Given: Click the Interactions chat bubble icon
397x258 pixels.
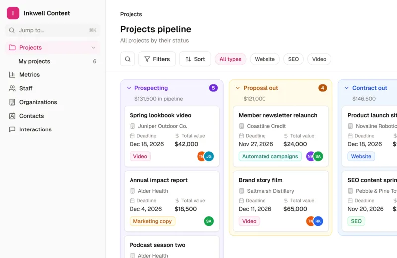Looking at the screenshot, I should pyautogui.click(x=12, y=129).
